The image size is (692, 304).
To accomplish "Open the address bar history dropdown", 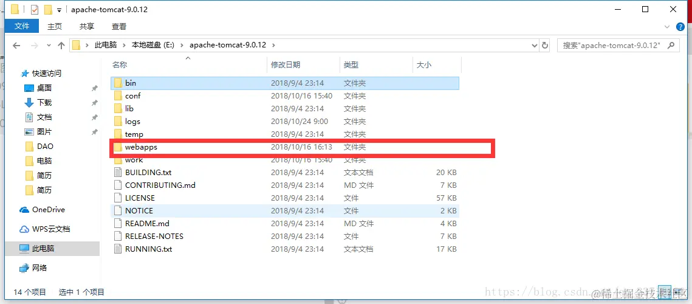I will coord(535,45).
